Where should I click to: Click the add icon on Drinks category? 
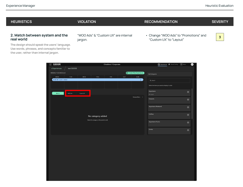coord(188,130)
